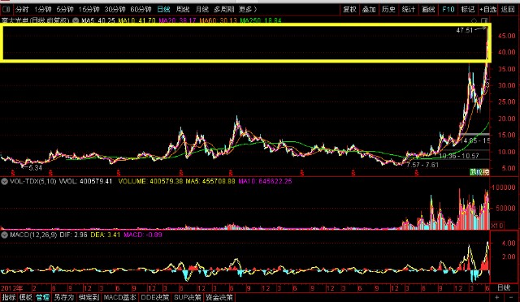Click the 复权 adjustment button
This screenshot has height=302, width=520.
[x=349, y=9]
